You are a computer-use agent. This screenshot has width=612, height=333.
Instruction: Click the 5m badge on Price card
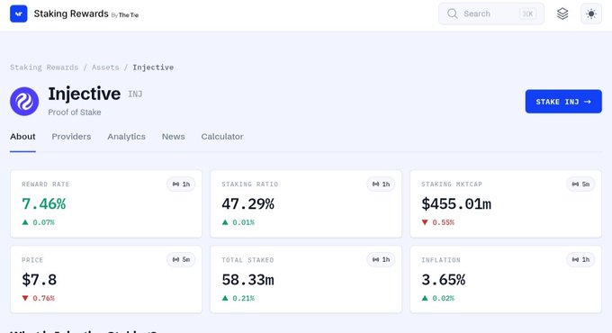point(181,259)
